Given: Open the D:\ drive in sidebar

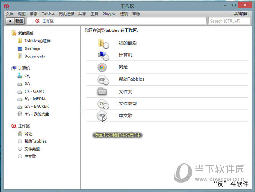Looking at the screenshot, I should (x=27, y=83).
